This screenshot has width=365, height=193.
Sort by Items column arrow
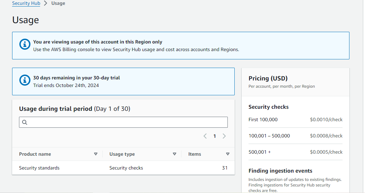(228, 154)
